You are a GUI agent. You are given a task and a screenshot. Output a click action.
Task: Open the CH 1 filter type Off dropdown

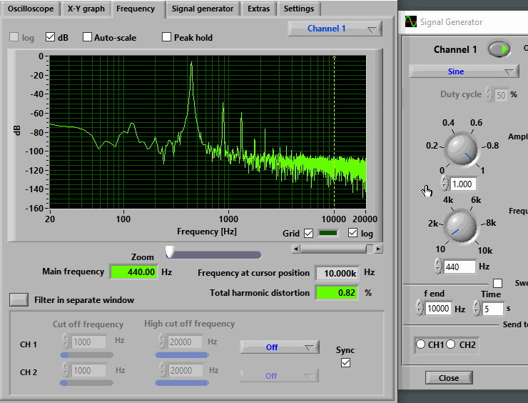pyautogui.click(x=280, y=347)
